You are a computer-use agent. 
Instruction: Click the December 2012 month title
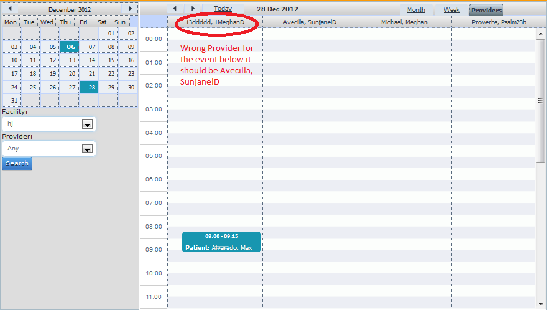70,9
